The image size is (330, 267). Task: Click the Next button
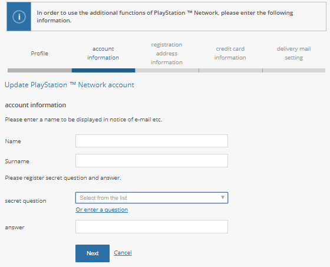pyautogui.click(x=93, y=253)
